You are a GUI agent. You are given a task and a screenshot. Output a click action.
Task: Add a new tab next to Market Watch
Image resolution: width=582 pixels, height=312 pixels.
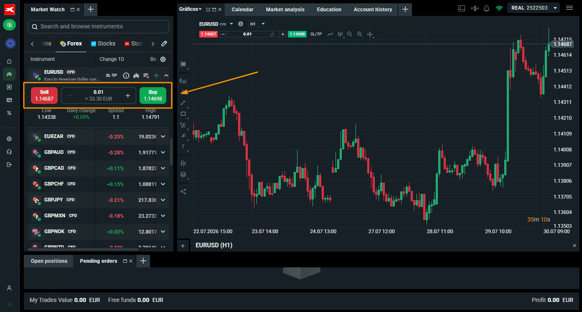pos(91,9)
